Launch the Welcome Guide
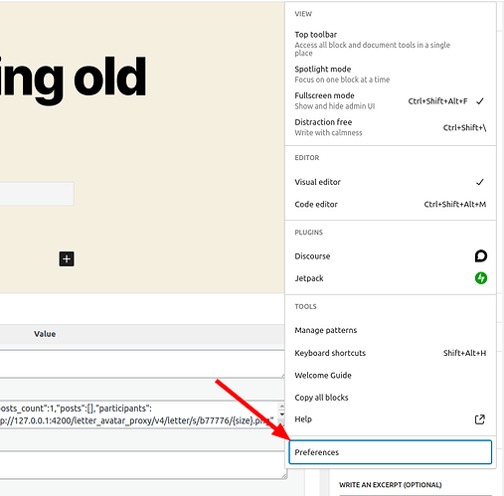The image size is (504, 496). (x=391, y=376)
